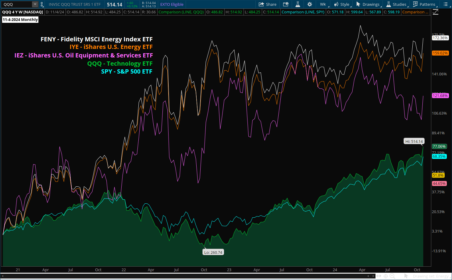This screenshot has width=452, height=280.
Task: Click the Share button
Action: pyautogui.click(x=267, y=4)
